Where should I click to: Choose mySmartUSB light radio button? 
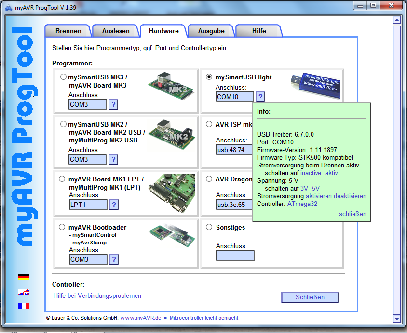tap(209, 77)
